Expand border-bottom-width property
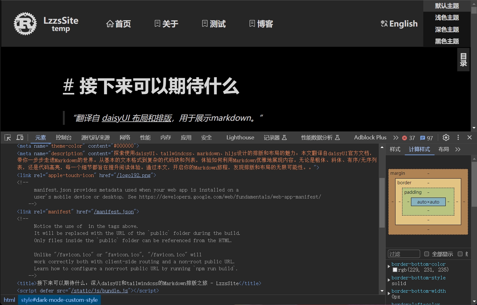 point(389,293)
